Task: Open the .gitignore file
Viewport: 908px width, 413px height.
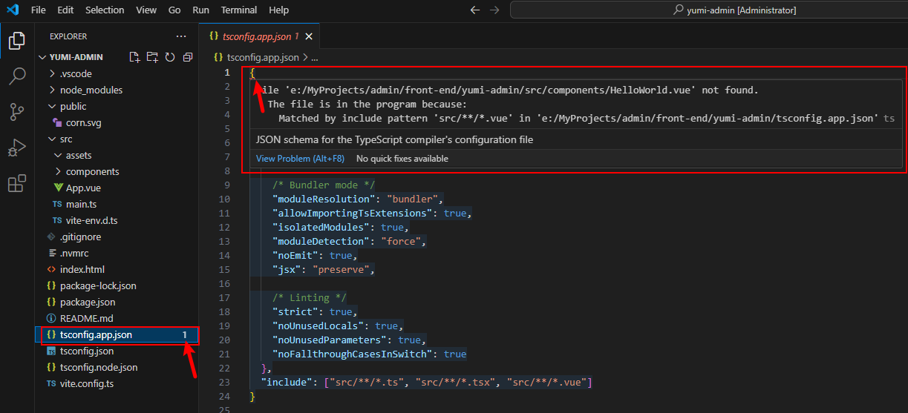Action: tap(80, 237)
